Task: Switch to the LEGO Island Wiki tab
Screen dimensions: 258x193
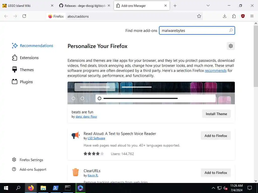Action: pyautogui.click(x=28, y=6)
